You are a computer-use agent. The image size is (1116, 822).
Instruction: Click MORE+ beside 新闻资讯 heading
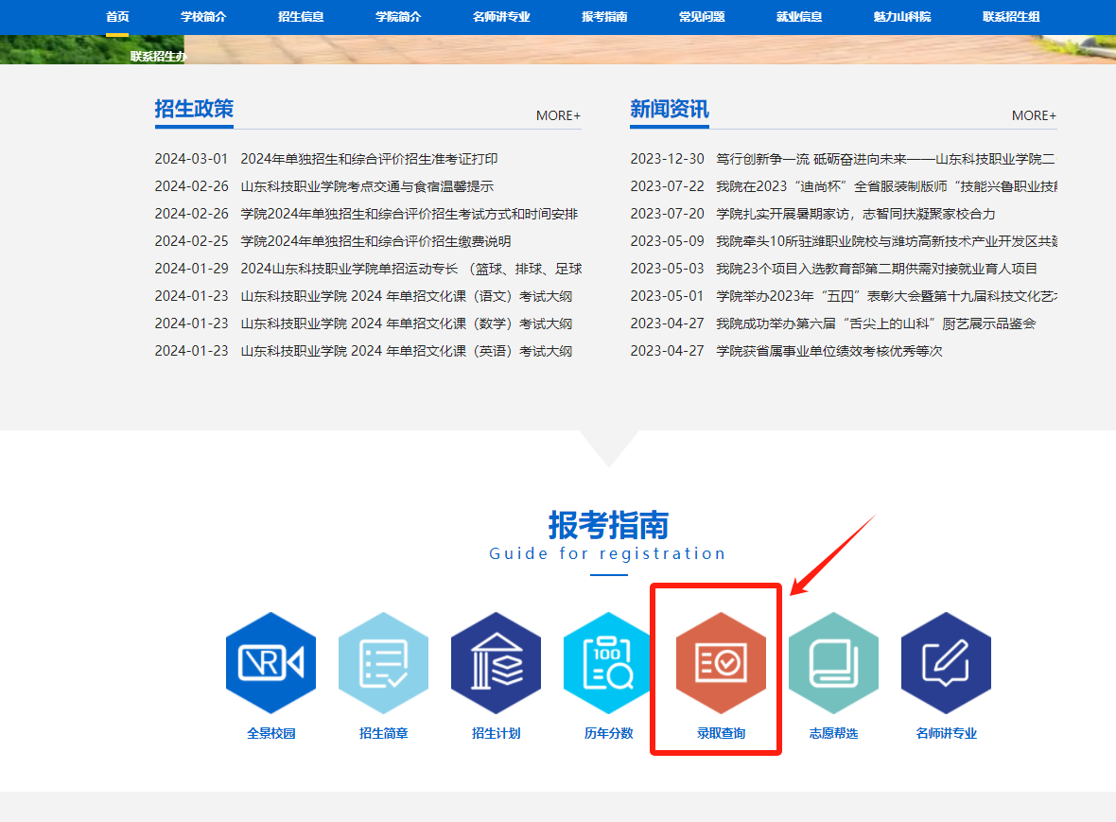tap(1034, 115)
